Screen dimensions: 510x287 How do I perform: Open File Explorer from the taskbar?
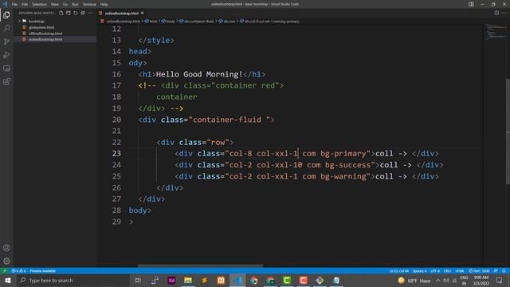[x=188, y=281]
